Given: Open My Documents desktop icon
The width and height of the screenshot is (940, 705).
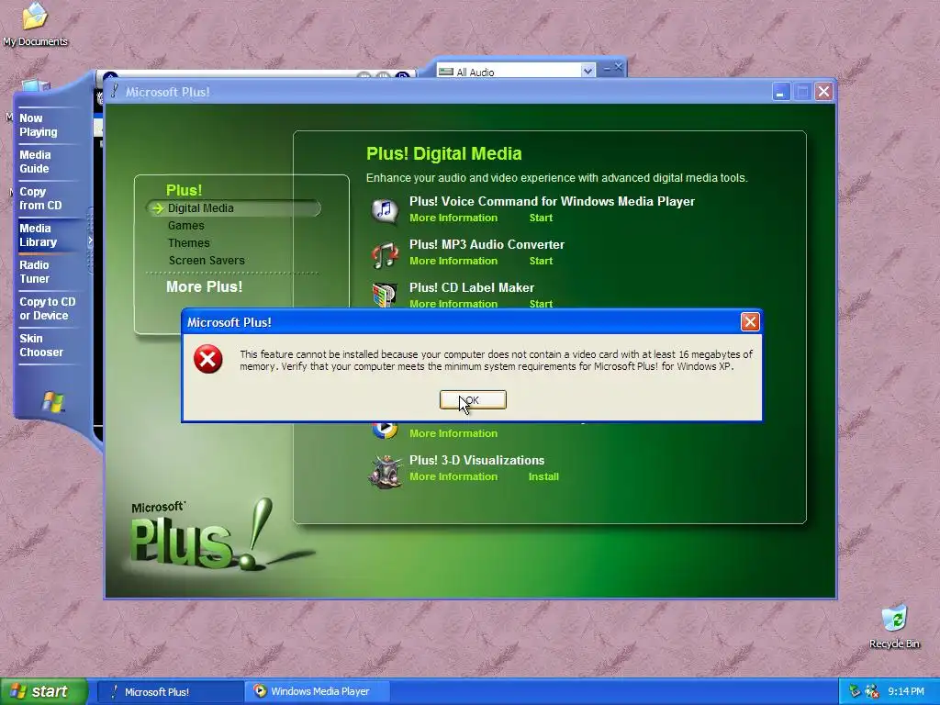Looking at the screenshot, I should point(35,25).
